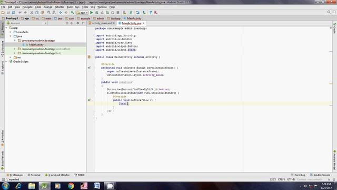Click the Replace toolbar icon

tap(54, 13)
